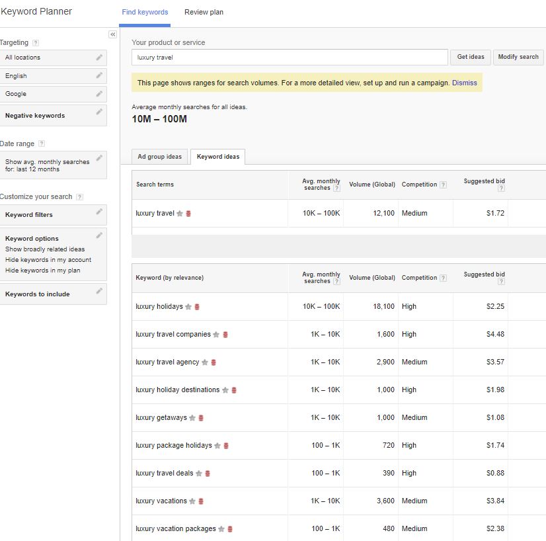Click the Hide keywords in my account option
This screenshot has width=546, height=541.
48,260
